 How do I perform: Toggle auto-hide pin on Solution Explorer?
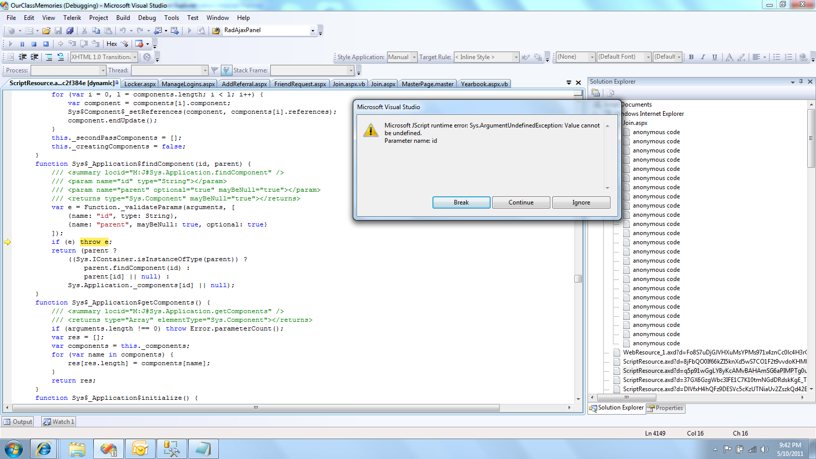pos(801,82)
